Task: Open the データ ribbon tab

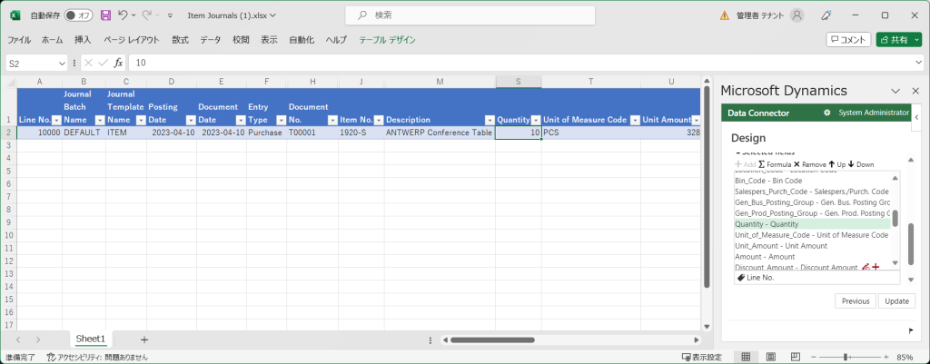Action: click(211, 40)
